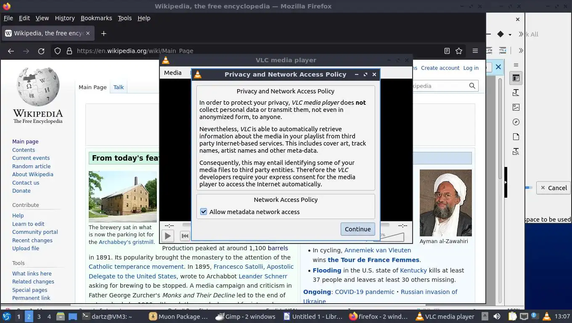Bookmark this page with the star icon
The height and width of the screenshot is (323, 572).
coord(459,51)
